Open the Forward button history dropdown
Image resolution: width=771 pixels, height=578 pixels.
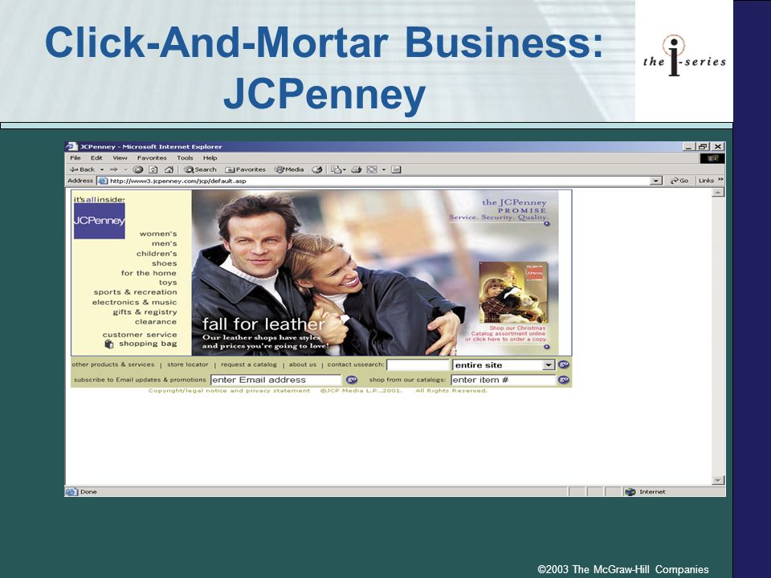coord(125,169)
